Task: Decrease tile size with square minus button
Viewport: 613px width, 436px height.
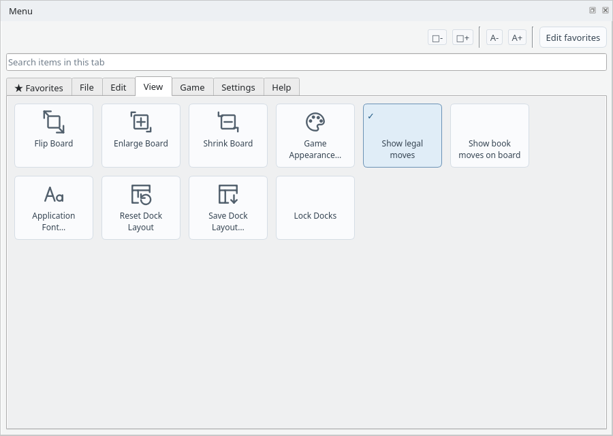Action: click(437, 37)
